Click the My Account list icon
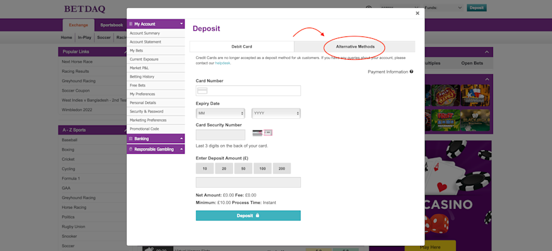 [x=131, y=24]
